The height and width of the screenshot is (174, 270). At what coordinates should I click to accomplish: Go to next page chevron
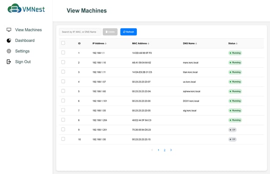[x=171, y=150]
